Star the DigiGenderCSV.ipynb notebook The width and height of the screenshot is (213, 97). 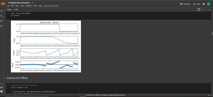click(x=32, y=3)
